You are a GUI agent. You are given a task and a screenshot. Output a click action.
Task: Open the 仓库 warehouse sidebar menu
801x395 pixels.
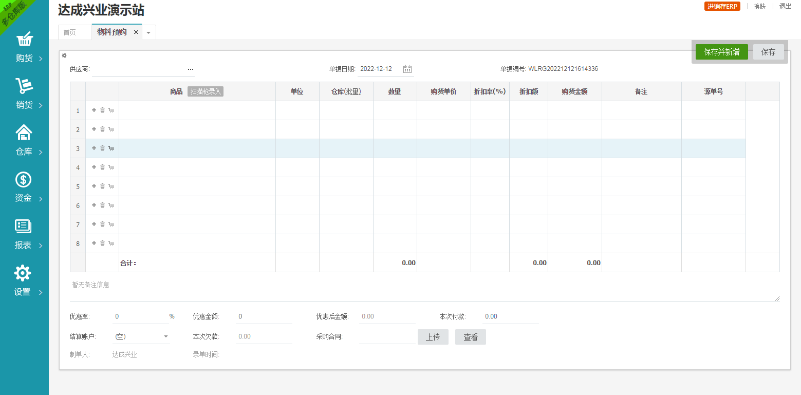[x=24, y=141]
